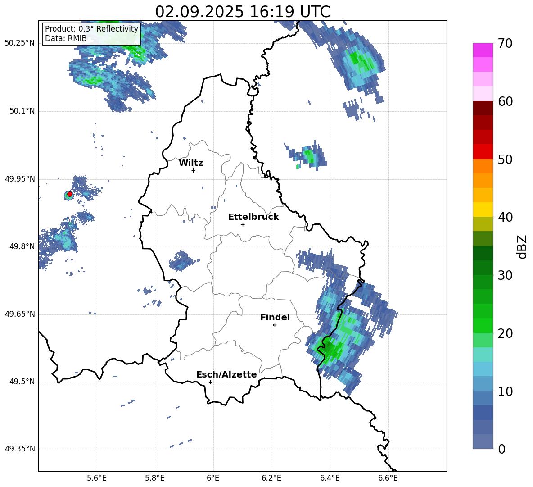Screen dimensions: 533x487
Task: Click the 49.5°N latitude label
Action: point(22,382)
